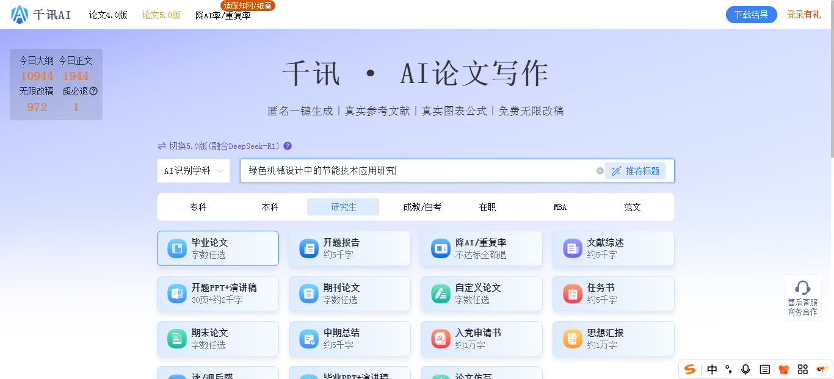
Task: Open the 期末论文 card icon
Action: pos(177,339)
